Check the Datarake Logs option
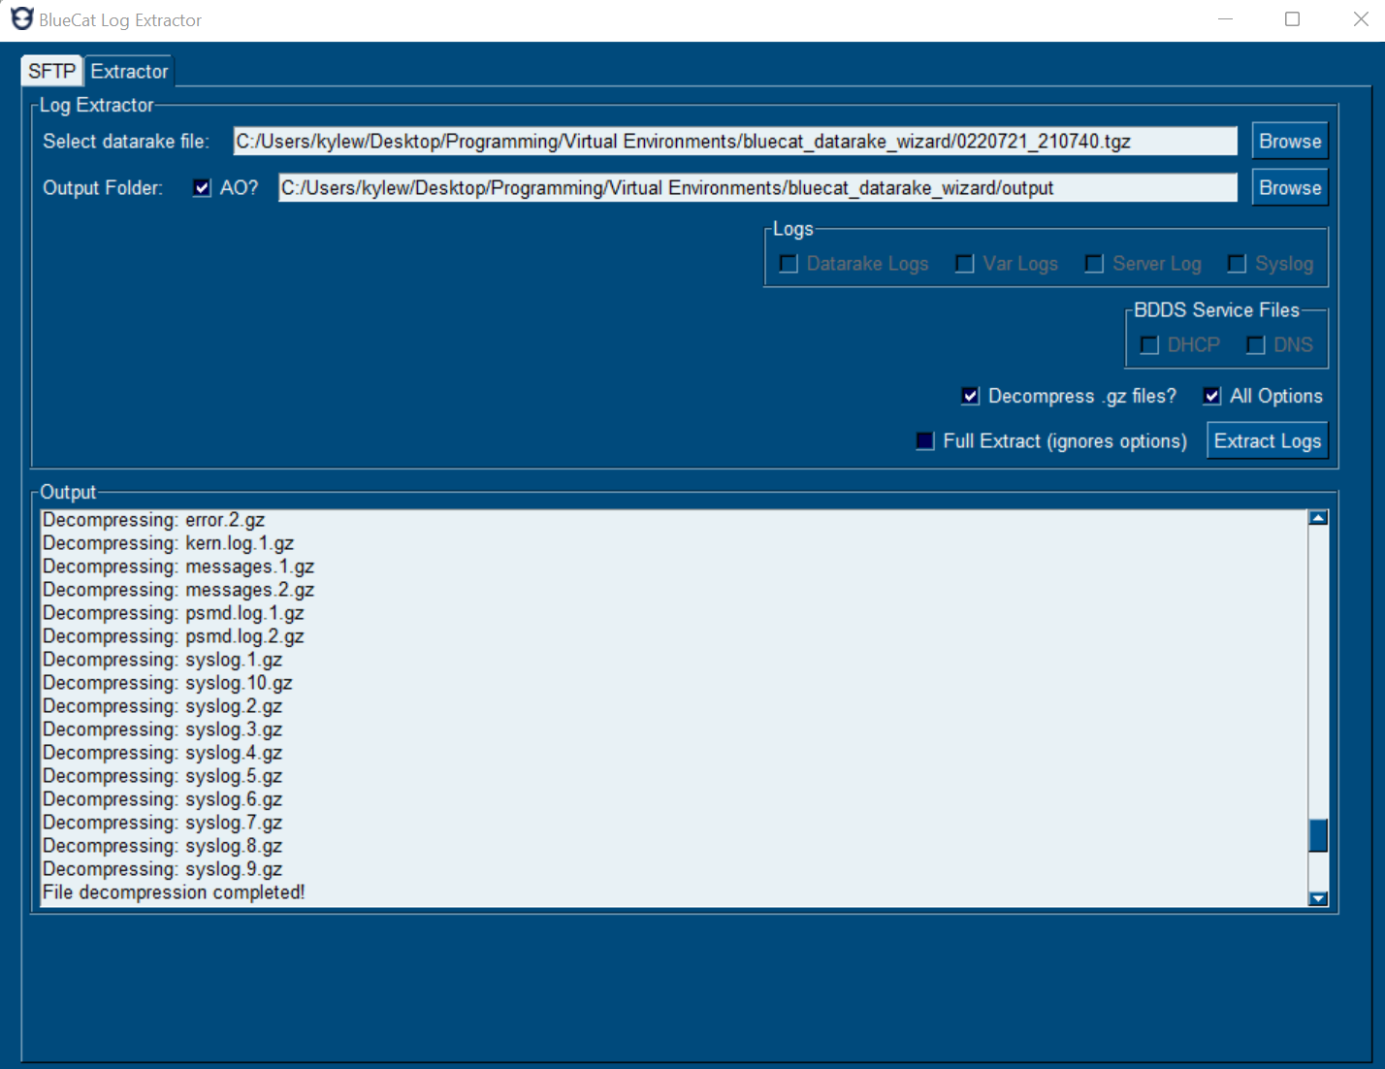This screenshot has width=1385, height=1069. (x=788, y=263)
